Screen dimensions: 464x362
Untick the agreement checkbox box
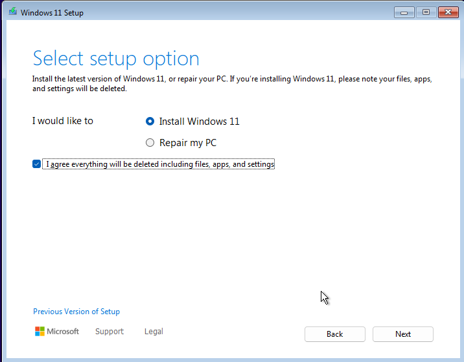(36, 164)
